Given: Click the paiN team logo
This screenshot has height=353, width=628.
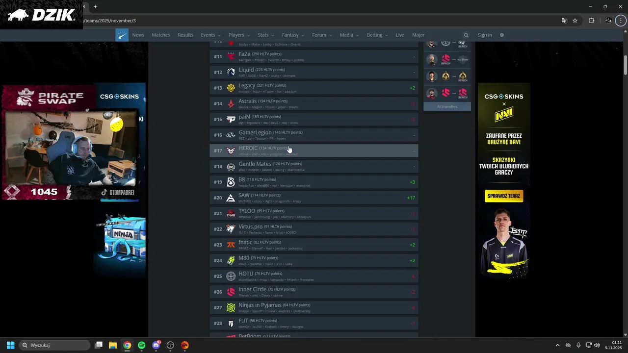Looking at the screenshot, I should tap(231, 119).
